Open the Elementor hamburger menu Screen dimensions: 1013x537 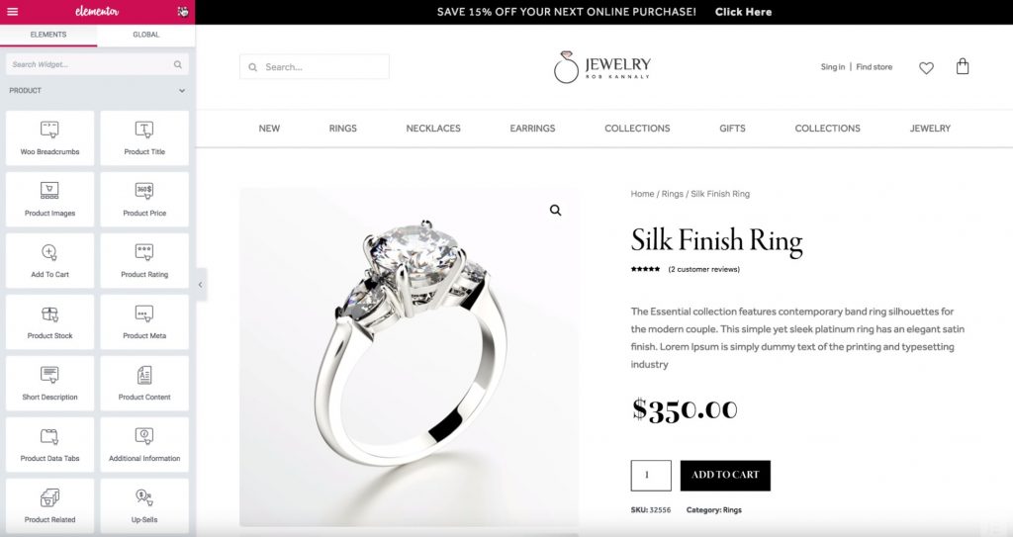point(12,12)
